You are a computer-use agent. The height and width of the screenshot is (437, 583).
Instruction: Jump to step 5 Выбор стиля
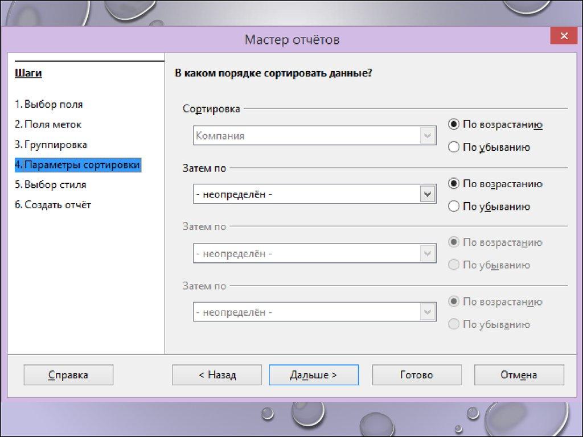51,185
